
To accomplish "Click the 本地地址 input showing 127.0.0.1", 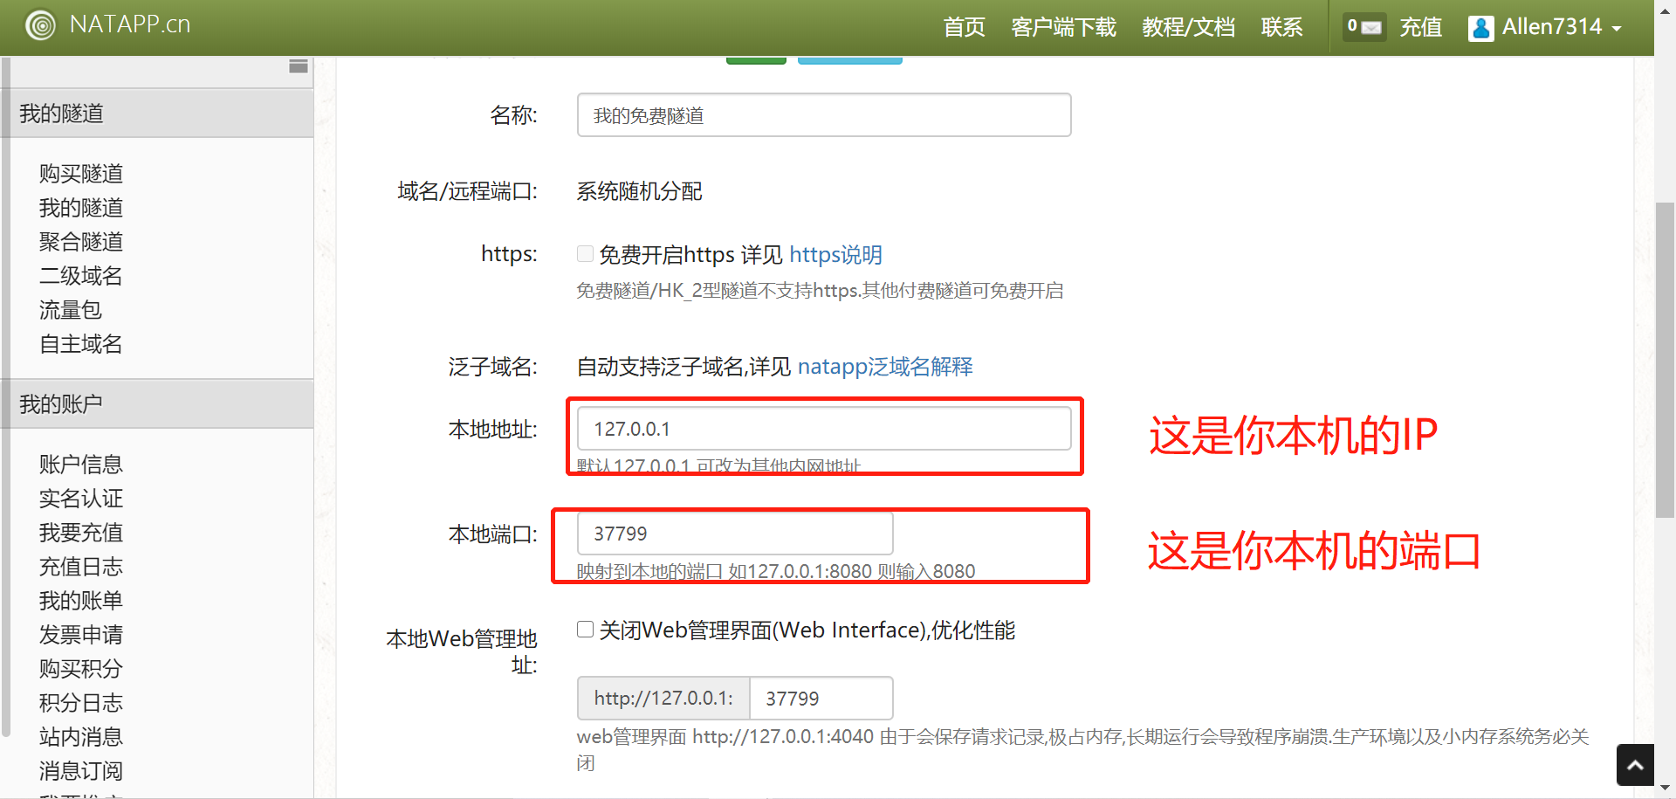I will tap(824, 429).
